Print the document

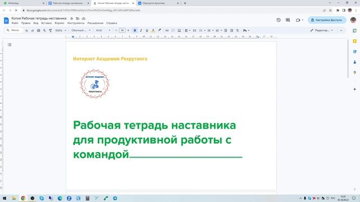point(39,30)
